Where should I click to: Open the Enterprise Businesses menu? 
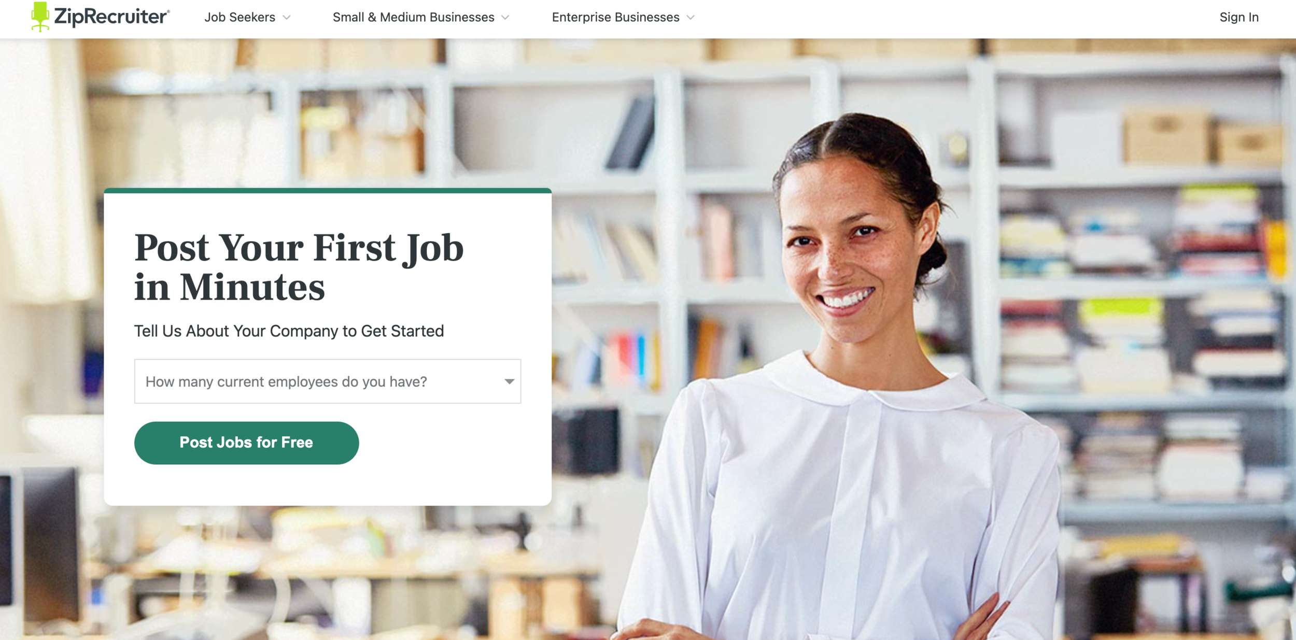tap(615, 17)
